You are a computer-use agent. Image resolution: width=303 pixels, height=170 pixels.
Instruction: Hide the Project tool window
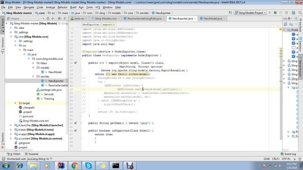65,18
